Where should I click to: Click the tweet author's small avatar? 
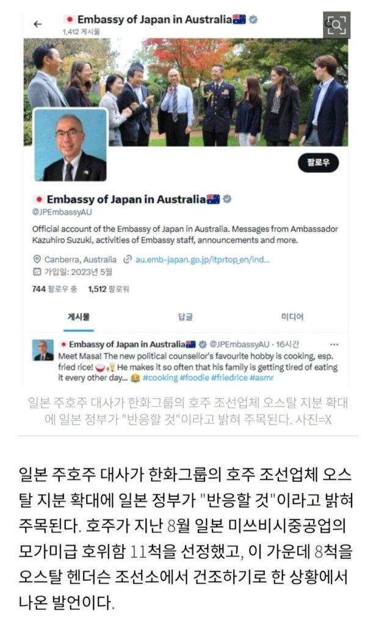[43, 350]
